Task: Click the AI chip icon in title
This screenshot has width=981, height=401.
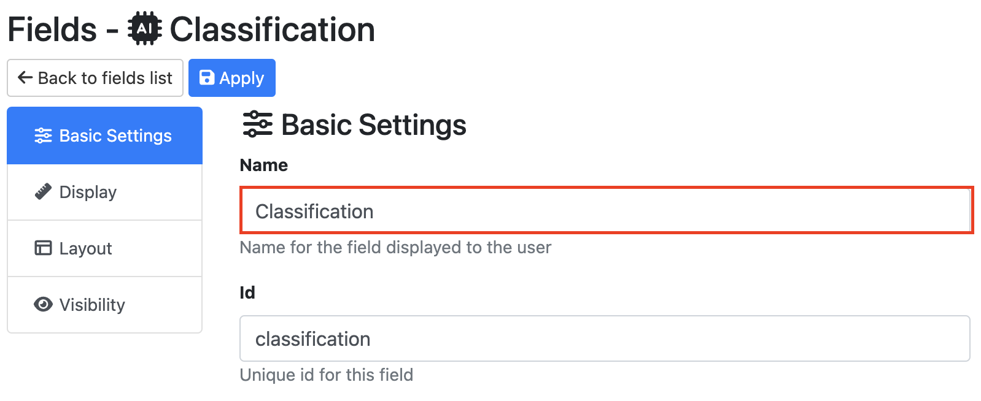Action: [145, 29]
